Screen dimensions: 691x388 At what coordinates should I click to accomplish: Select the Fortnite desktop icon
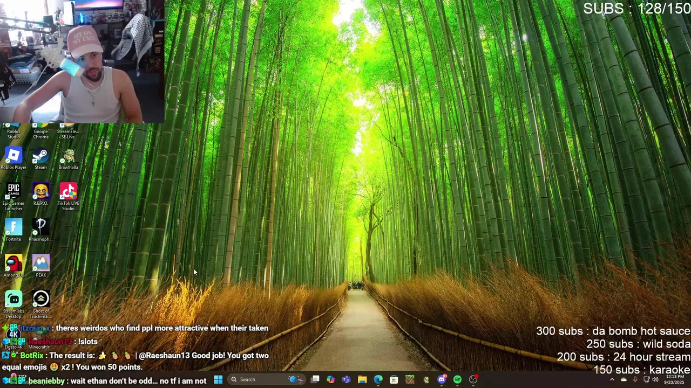click(13, 231)
